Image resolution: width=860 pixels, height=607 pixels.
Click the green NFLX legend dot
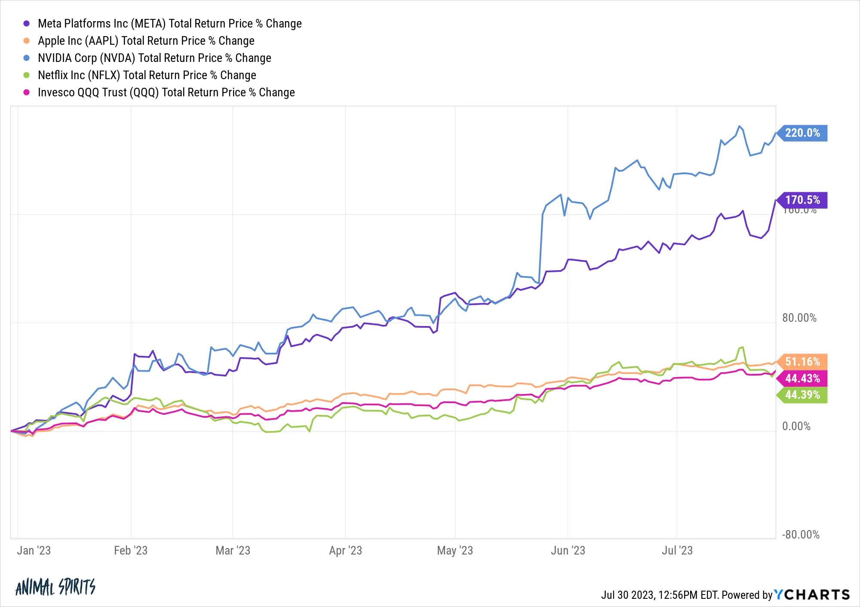26,75
